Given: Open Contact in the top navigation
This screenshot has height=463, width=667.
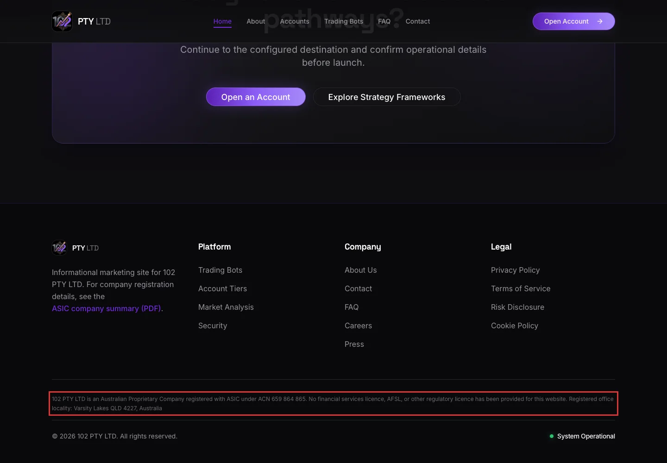Looking at the screenshot, I should pos(418,21).
